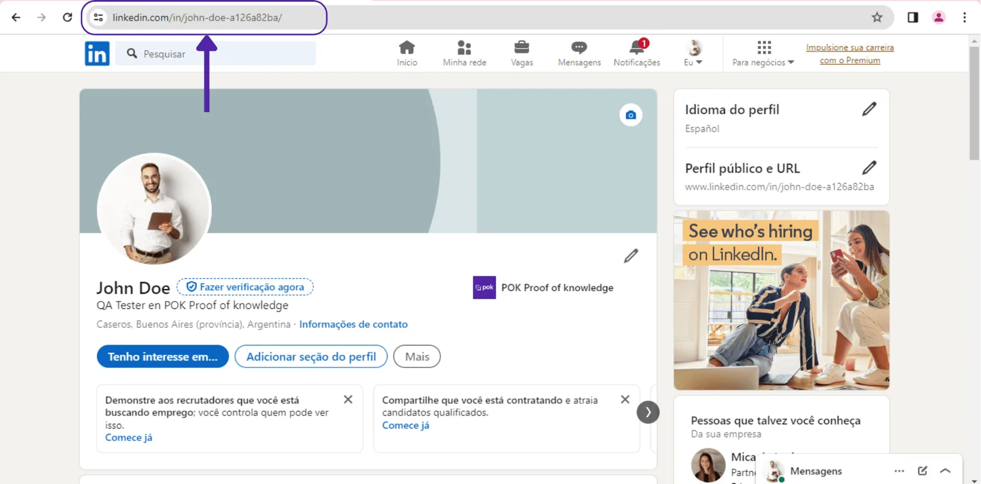Click the browser forward arrow

click(42, 17)
